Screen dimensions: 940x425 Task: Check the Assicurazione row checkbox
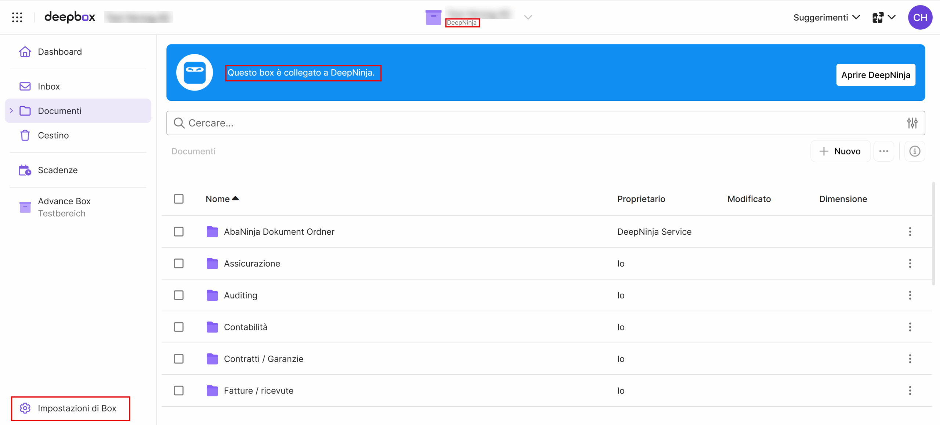[x=179, y=263]
